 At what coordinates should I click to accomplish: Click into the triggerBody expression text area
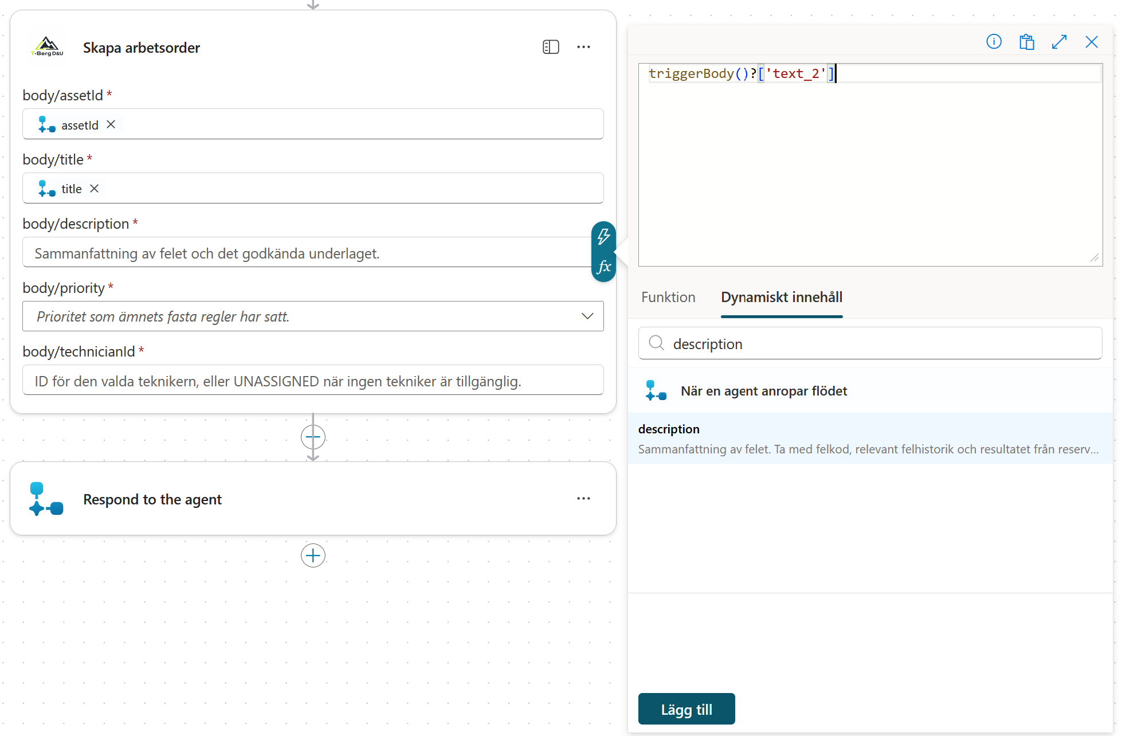[870, 165]
